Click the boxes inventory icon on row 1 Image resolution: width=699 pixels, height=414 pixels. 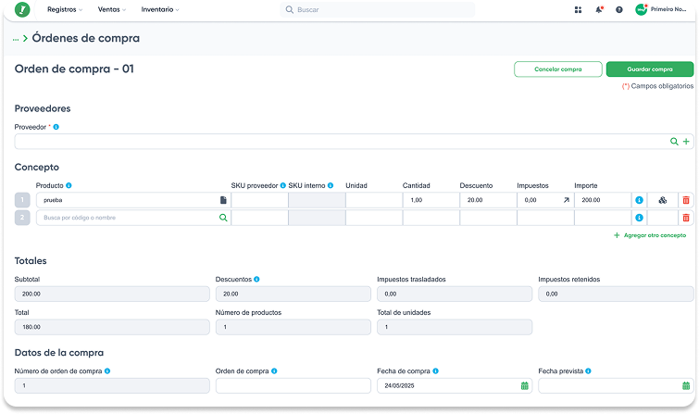pyautogui.click(x=663, y=200)
